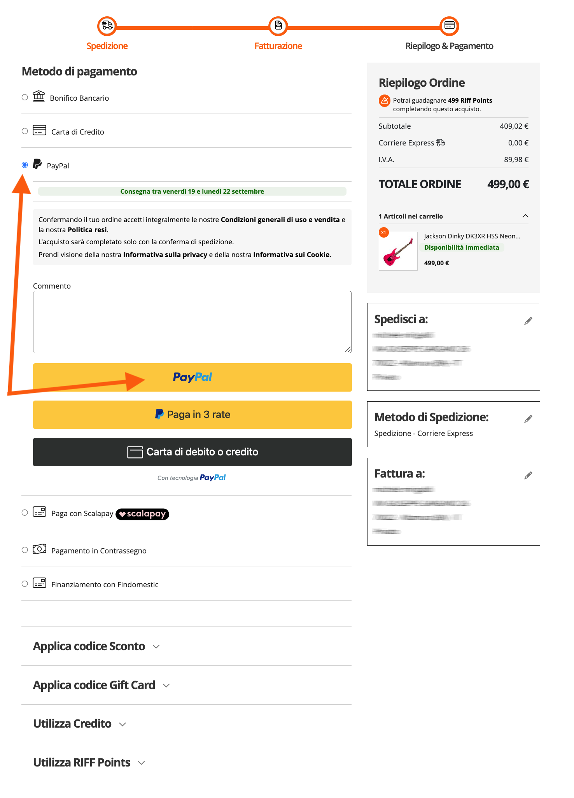Select the Bonifico Bancario payment option
This screenshot has height=798, width=574.
24,97
